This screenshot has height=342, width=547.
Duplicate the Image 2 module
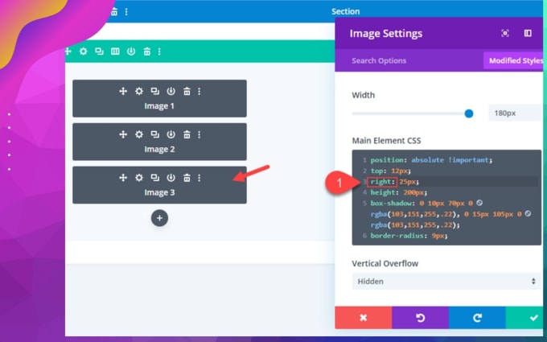pos(155,134)
